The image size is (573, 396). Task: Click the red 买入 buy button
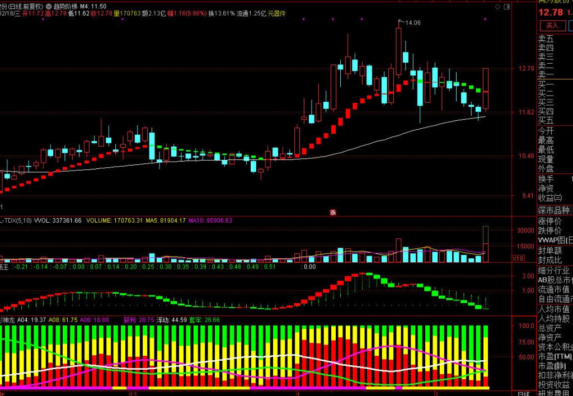pos(552,25)
